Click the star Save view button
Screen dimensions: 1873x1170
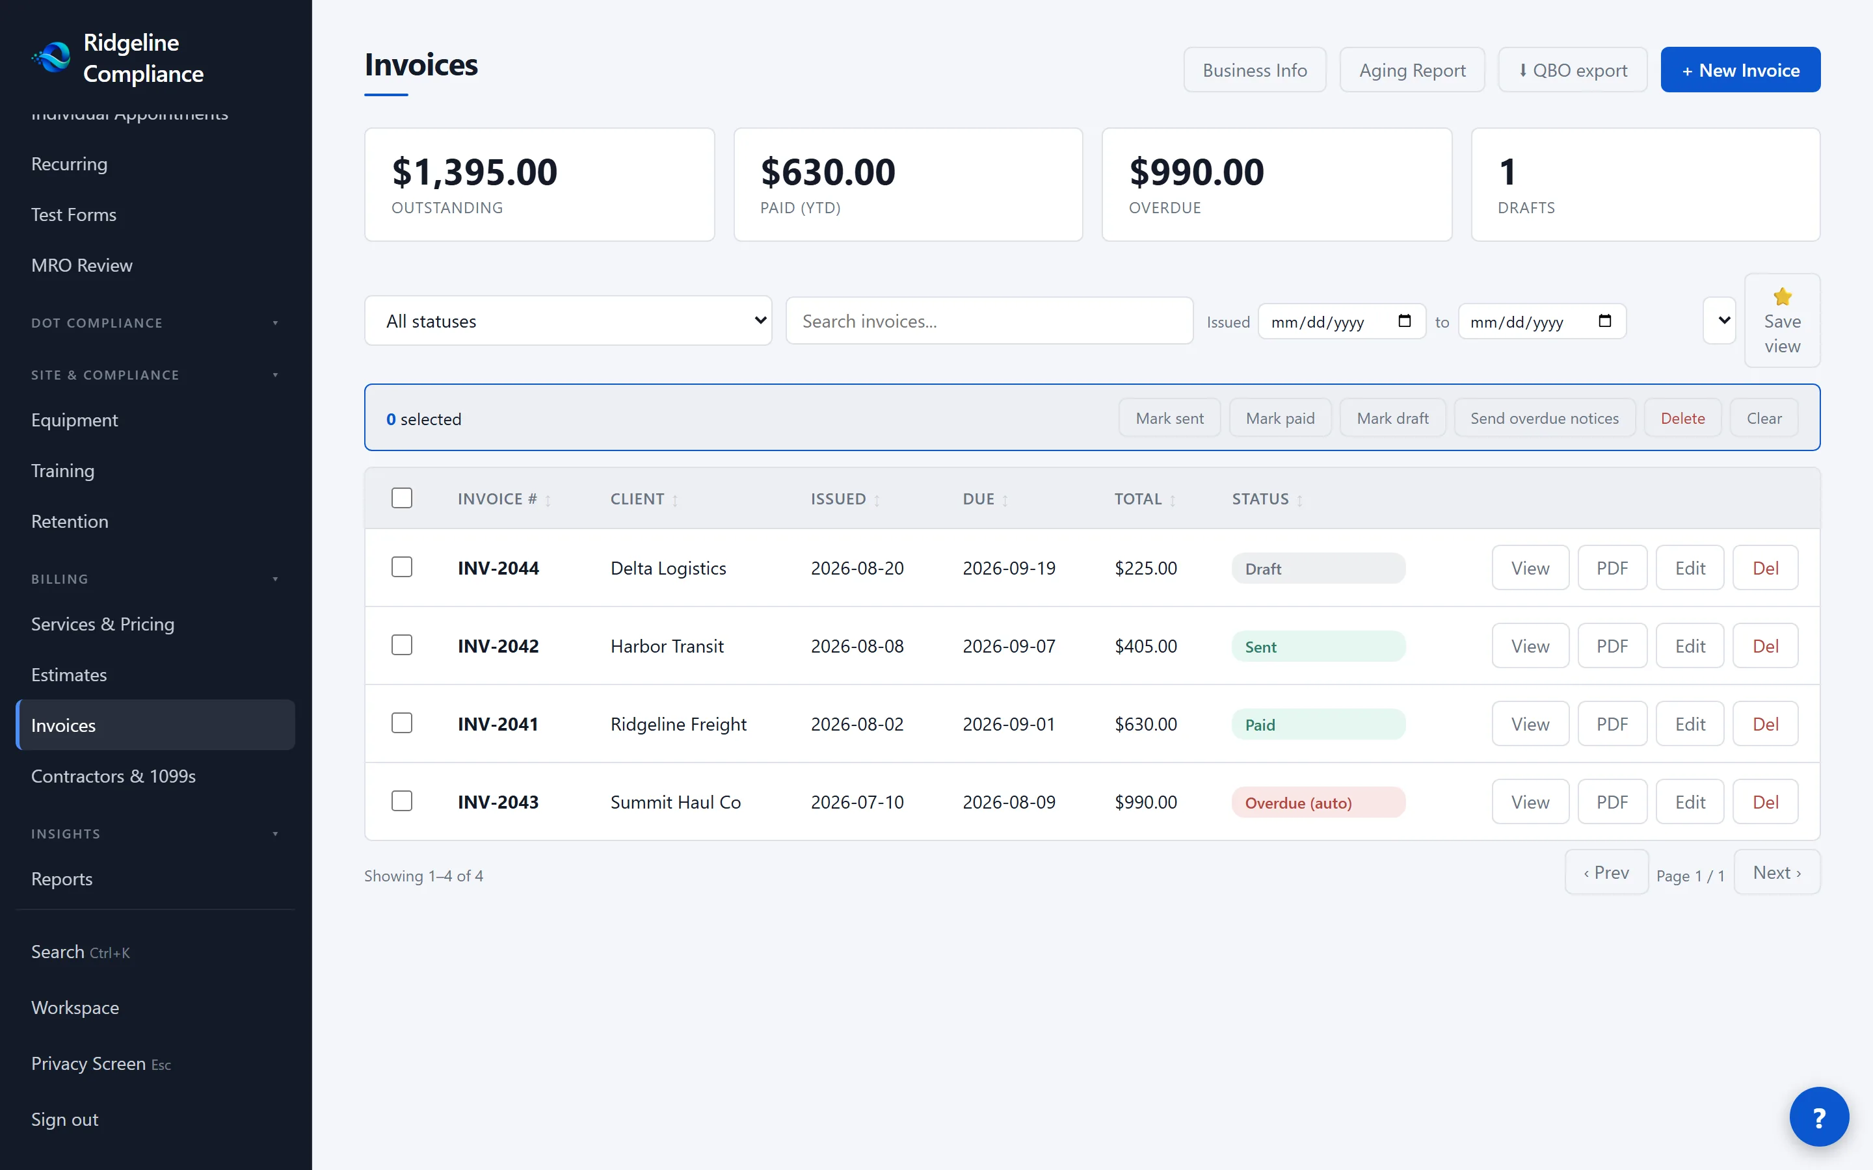[1782, 320]
